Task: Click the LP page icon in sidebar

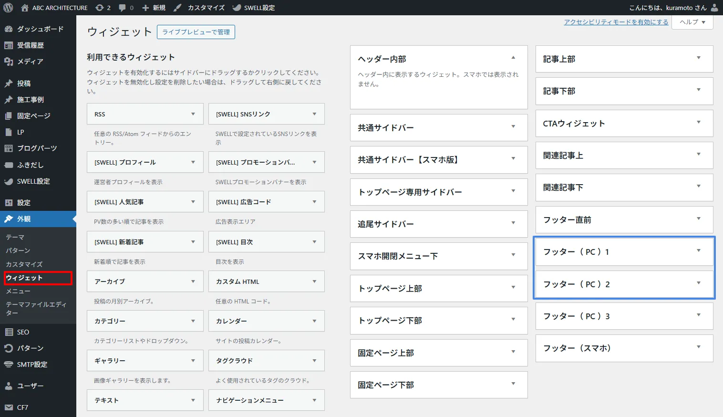Action: 9,132
